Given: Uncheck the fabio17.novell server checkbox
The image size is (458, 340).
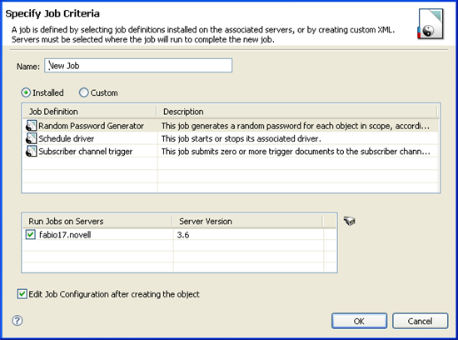Looking at the screenshot, I should coord(30,234).
